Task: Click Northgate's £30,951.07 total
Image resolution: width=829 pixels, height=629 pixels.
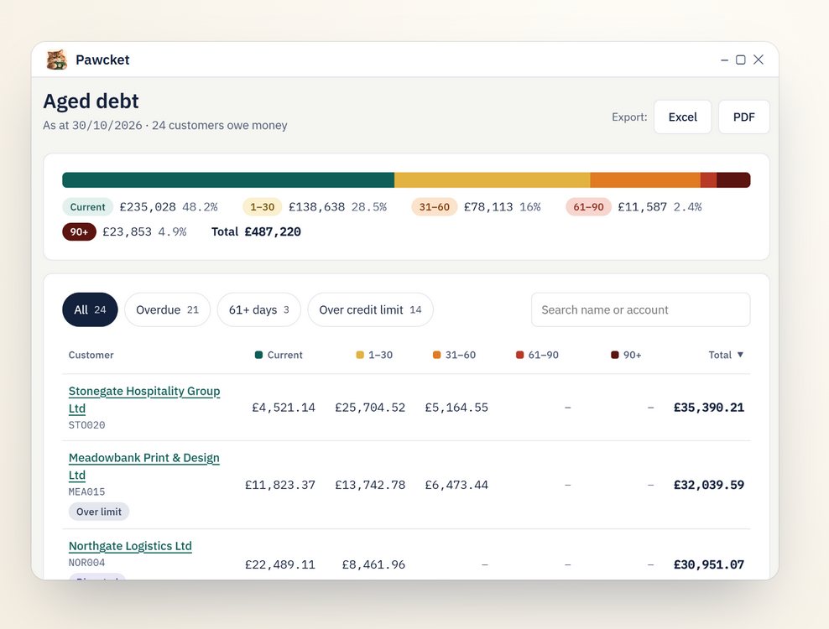Action: pos(708,564)
